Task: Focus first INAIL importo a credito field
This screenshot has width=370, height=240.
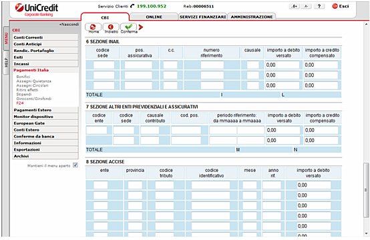Action: click(x=321, y=65)
